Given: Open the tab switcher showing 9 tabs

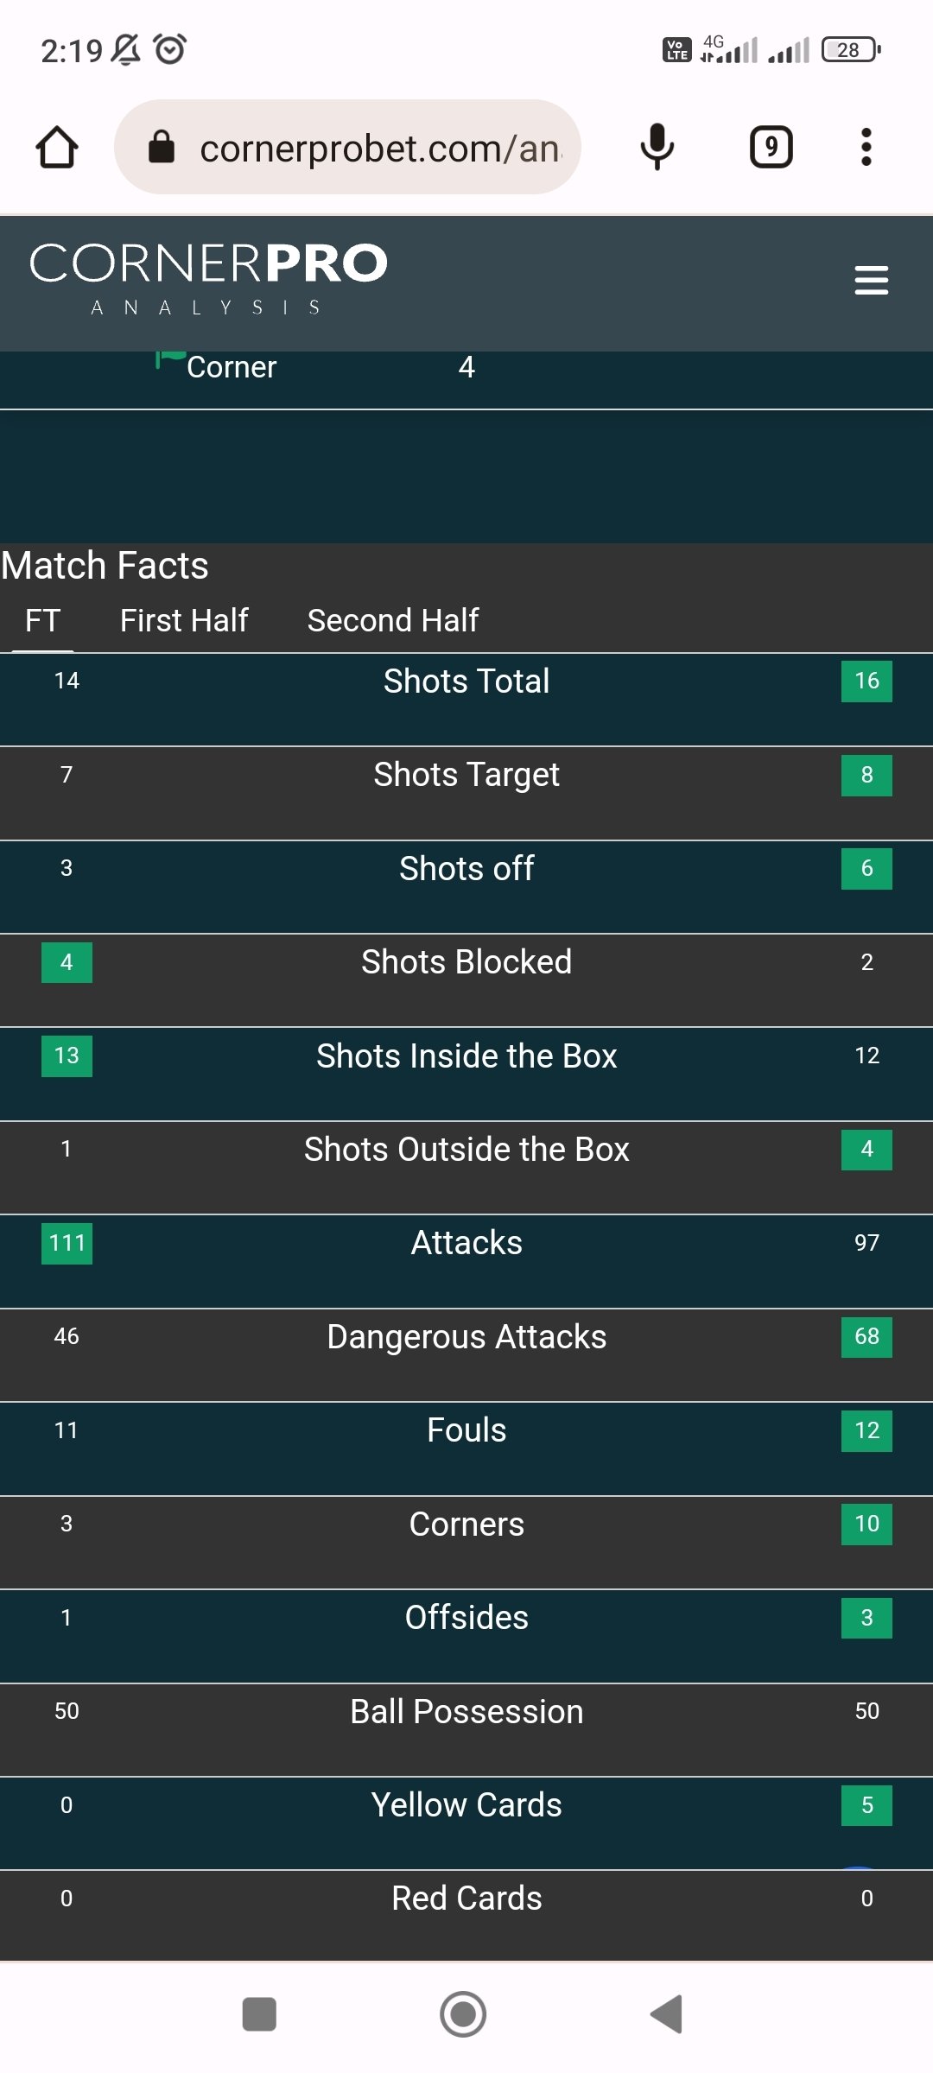Looking at the screenshot, I should point(771,147).
